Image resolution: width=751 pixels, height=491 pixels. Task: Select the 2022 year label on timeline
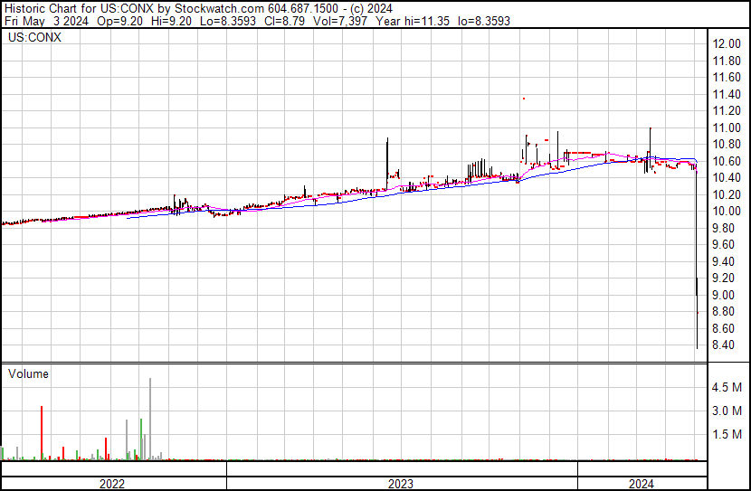tap(112, 484)
